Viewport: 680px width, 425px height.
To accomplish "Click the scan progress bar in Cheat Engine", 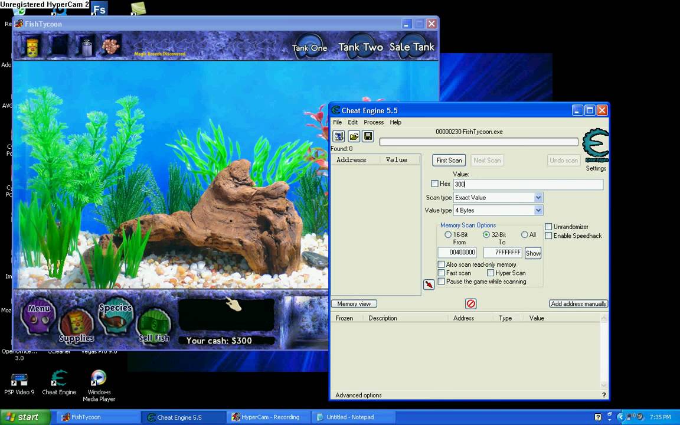I will click(479, 142).
